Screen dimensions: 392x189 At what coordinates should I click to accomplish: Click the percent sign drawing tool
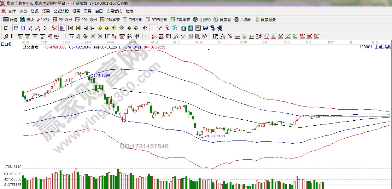click(x=230, y=36)
